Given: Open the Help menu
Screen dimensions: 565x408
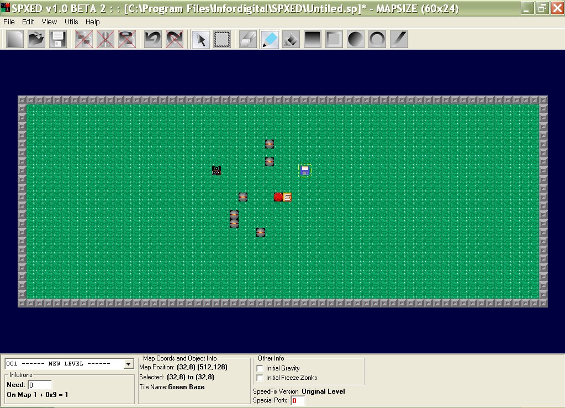Looking at the screenshot, I should click(x=93, y=22).
